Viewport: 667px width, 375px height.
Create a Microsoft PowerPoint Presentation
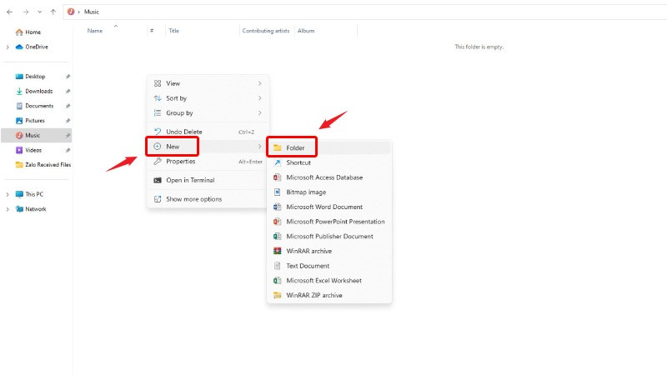[x=329, y=222]
